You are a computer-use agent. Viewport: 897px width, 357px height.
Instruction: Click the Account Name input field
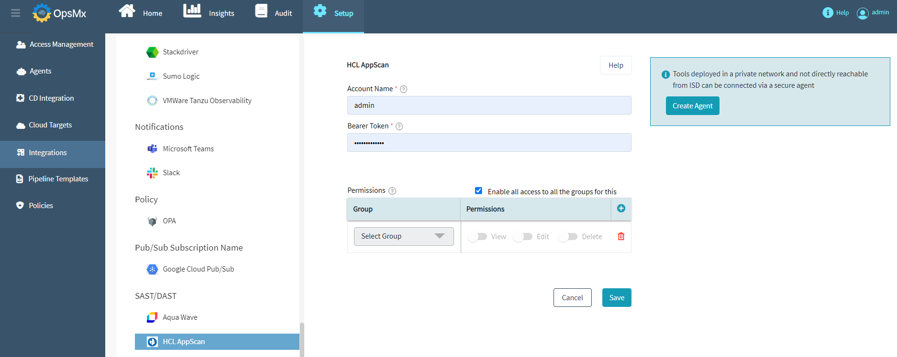pyautogui.click(x=489, y=105)
